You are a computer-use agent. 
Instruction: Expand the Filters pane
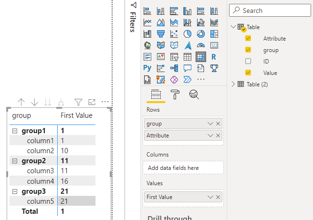(133, 18)
